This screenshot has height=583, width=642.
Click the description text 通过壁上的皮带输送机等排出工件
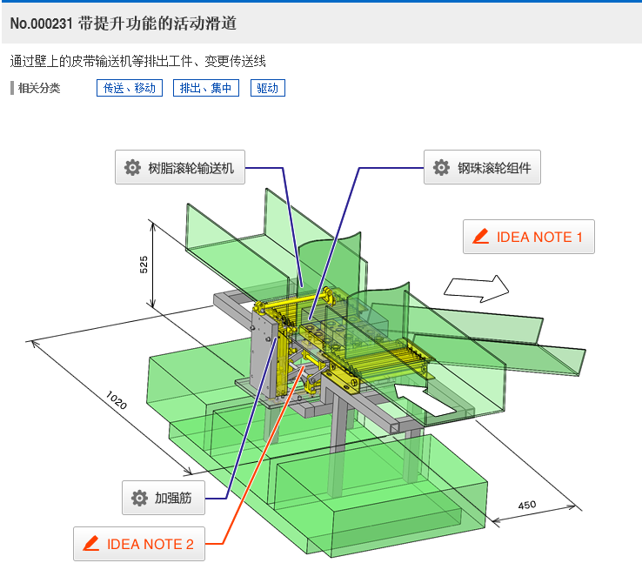pos(101,62)
